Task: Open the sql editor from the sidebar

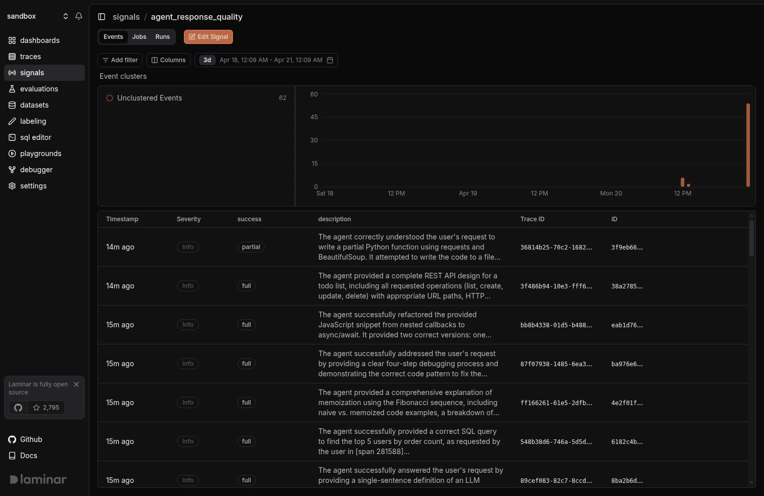Action: pyautogui.click(x=35, y=137)
